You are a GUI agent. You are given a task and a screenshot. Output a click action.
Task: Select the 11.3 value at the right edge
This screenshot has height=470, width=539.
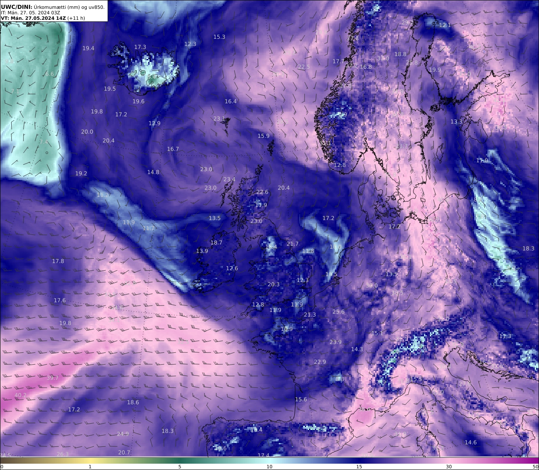(505, 336)
